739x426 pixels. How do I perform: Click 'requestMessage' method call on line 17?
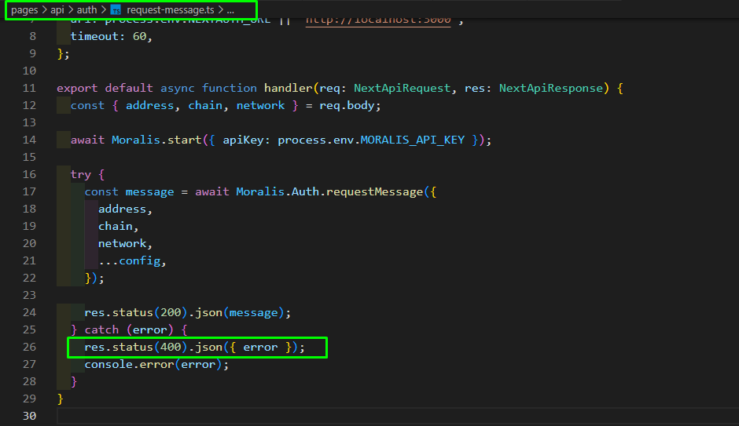375,191
